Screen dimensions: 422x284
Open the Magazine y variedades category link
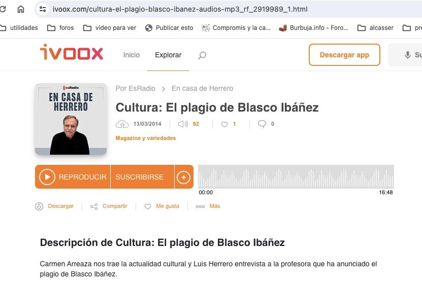[146, 138]
